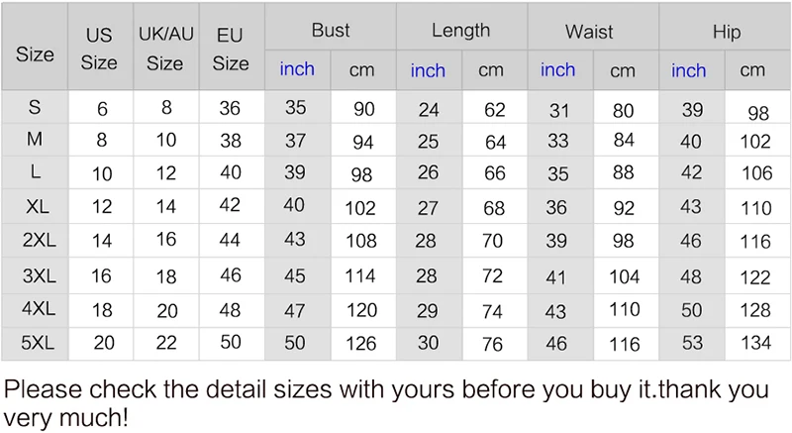Click the blue "inch" label under Bust
The height and width of the screenshot is (433, 792).
coord(297,69)
